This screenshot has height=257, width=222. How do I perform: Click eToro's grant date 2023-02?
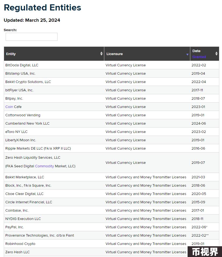pos(199,132)
